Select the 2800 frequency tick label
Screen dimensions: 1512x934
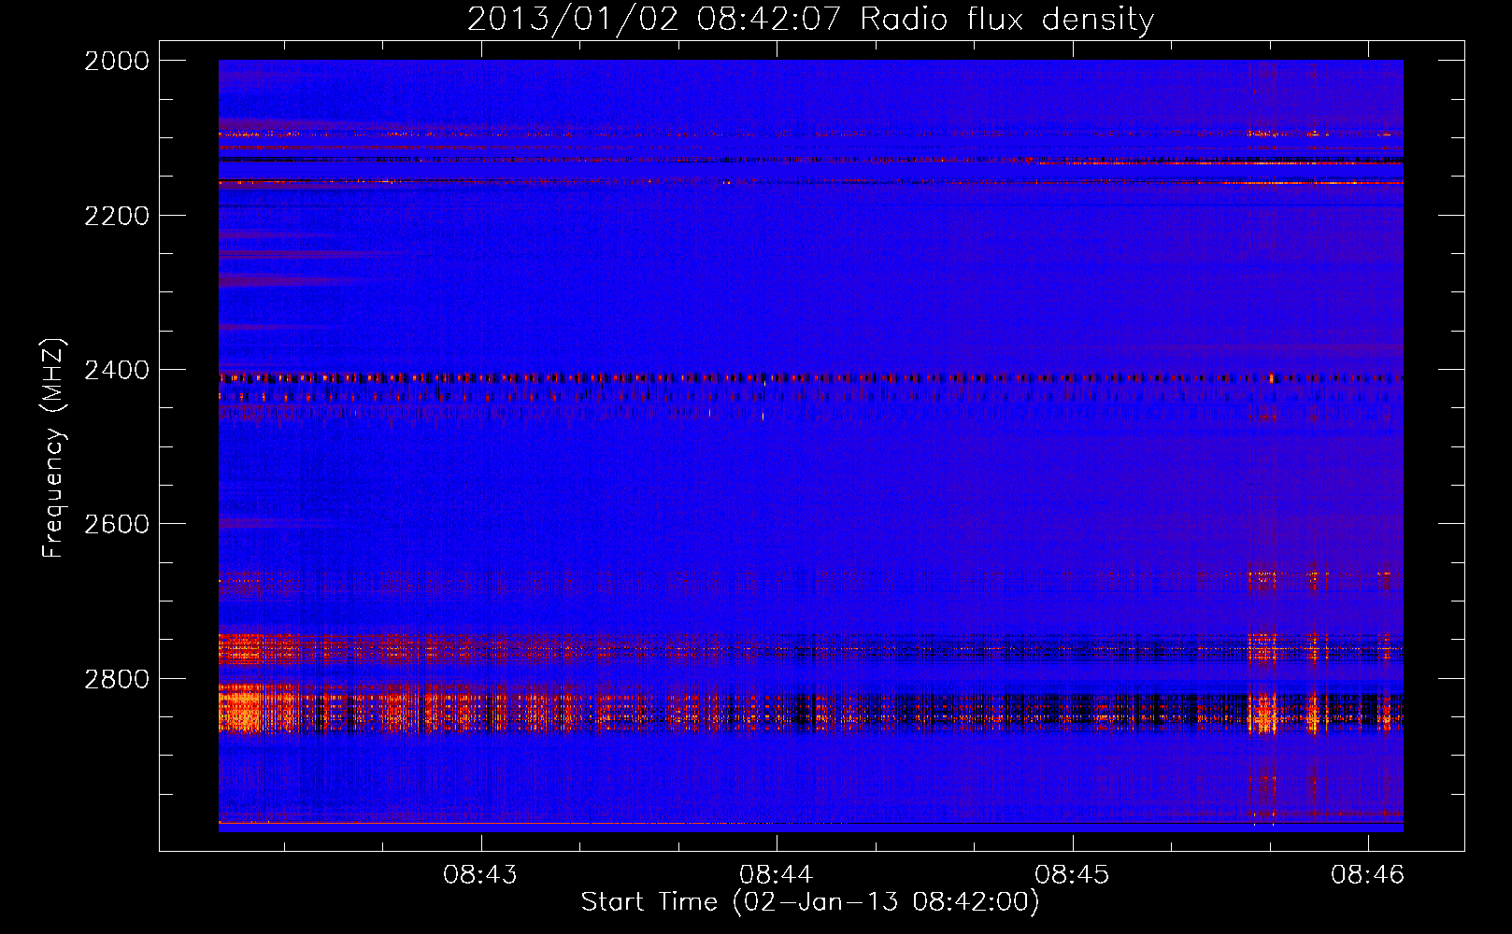(x=117, y=679)
